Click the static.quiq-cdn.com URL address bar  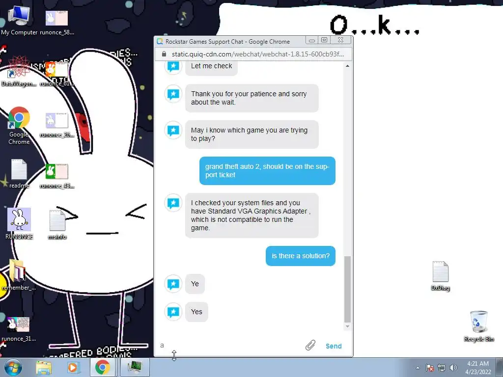point(257,54)
